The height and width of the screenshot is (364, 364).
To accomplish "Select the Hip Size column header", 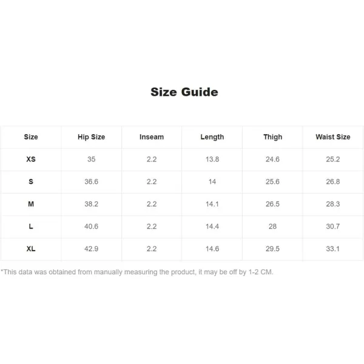I will click(91, 137).
